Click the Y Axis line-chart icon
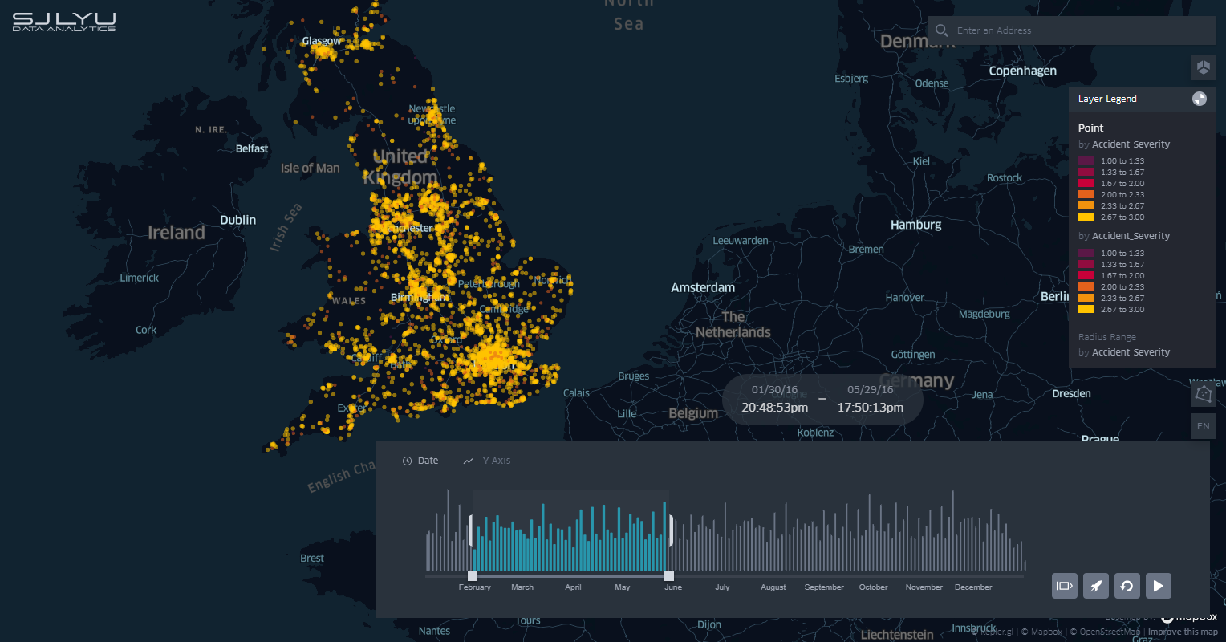 [469, 460]
